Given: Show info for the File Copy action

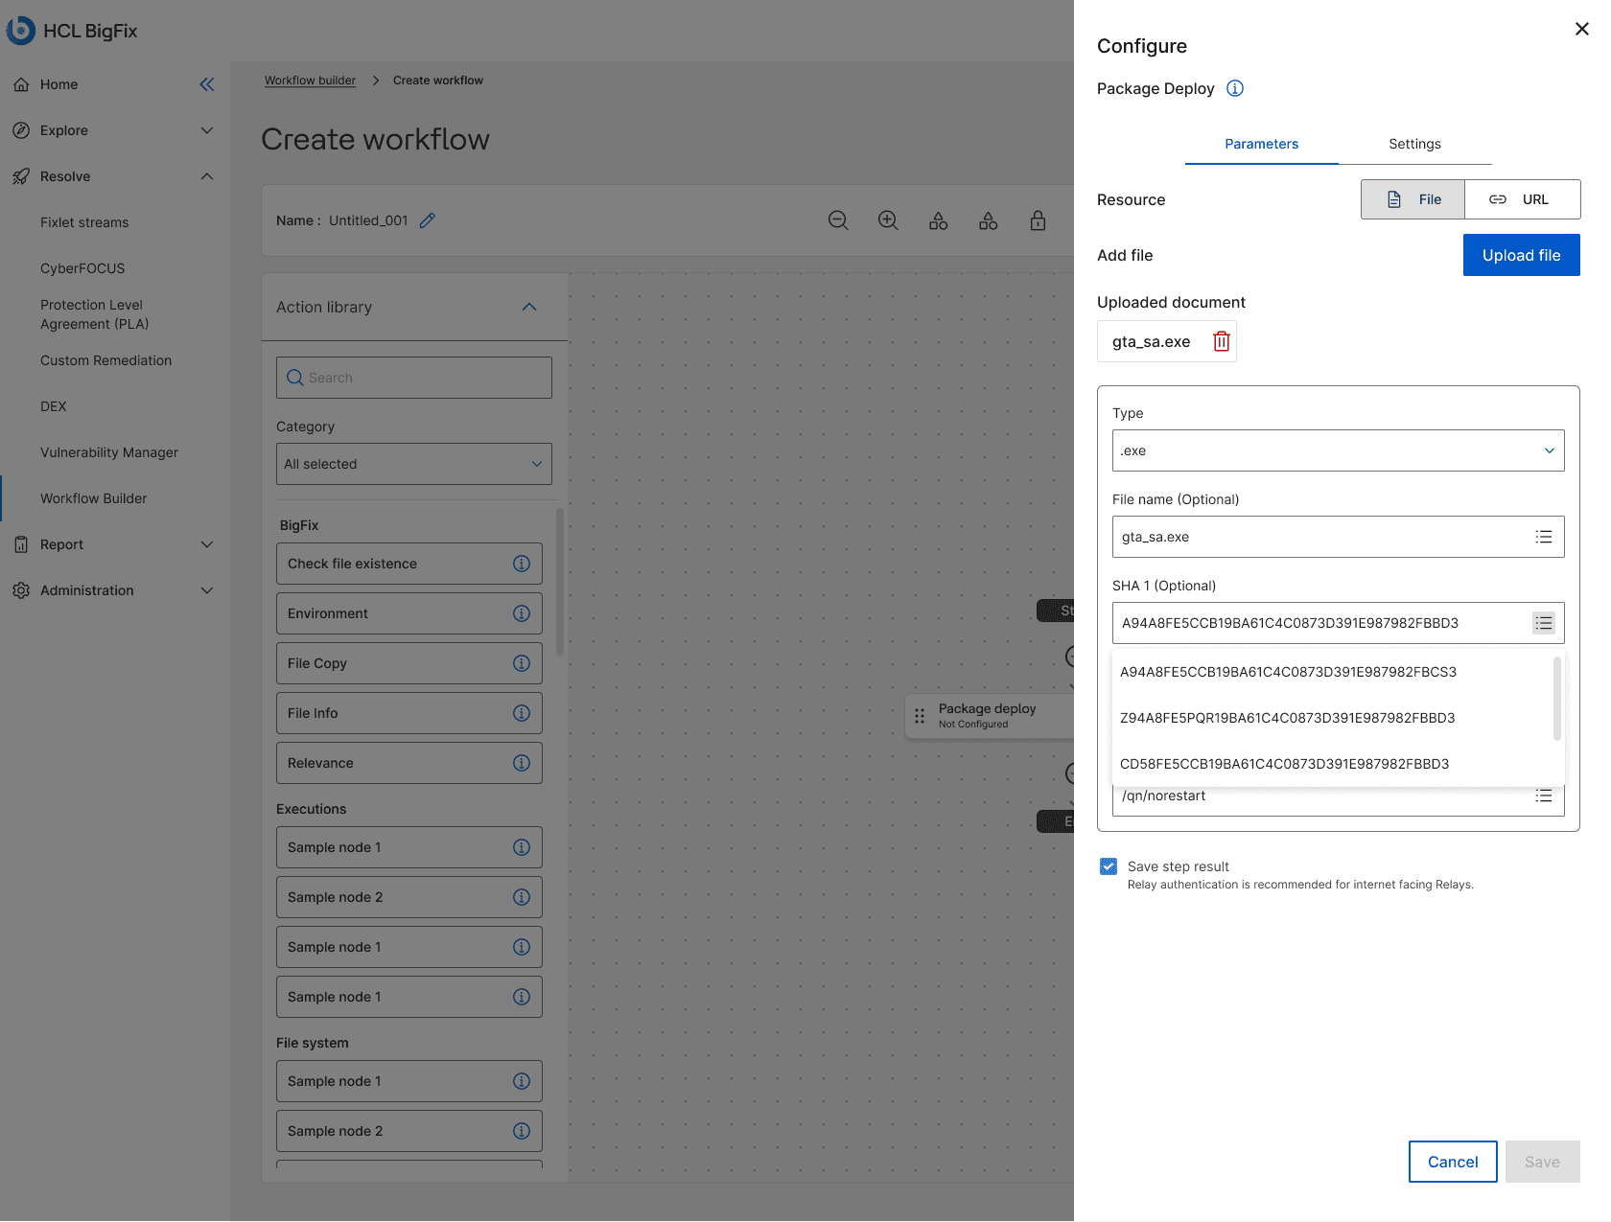Looking at the screenshot, I should 522,663.
